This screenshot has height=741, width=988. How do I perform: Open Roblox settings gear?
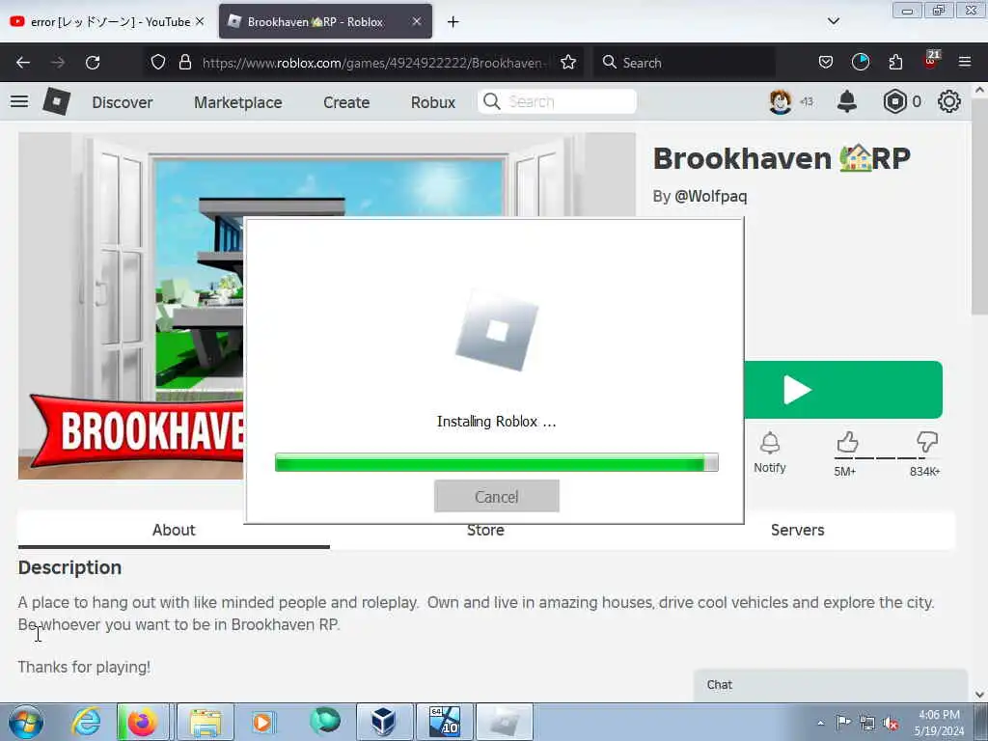(949, 101)
